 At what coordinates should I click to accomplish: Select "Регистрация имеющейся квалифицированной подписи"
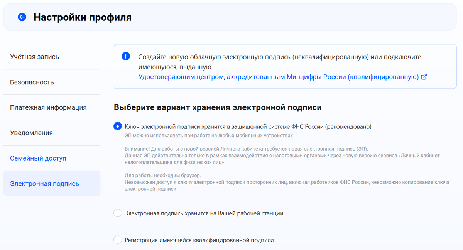pyautogui.click(x=118, y=240)
